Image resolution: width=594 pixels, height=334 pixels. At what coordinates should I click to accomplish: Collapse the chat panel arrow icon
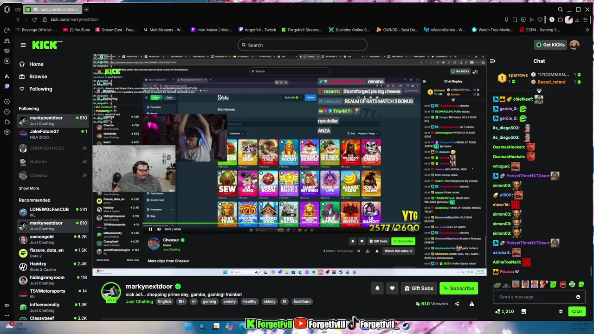493,61
